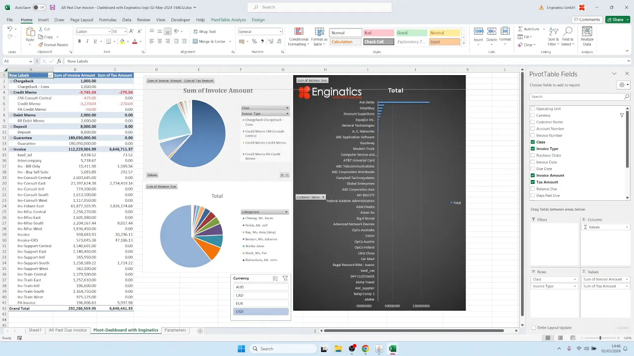Uncheck the Invoice Amount field
Image resolution: width=634 pixels, height=356 pixels.
pos(533,176)
